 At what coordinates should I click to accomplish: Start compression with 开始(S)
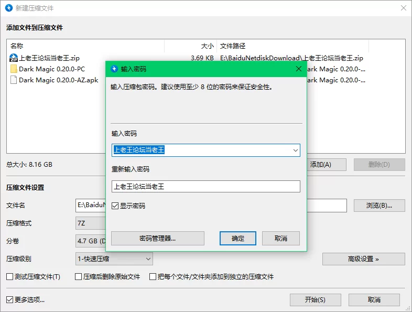coord(316,300)
